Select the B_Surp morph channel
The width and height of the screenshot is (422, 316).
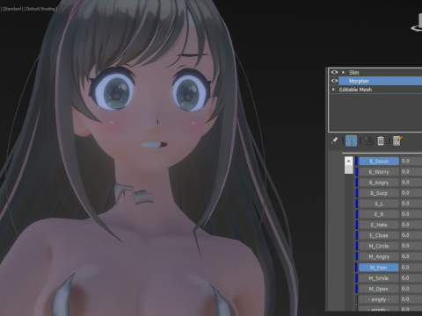pyautogui.click(x=379, y=193)
